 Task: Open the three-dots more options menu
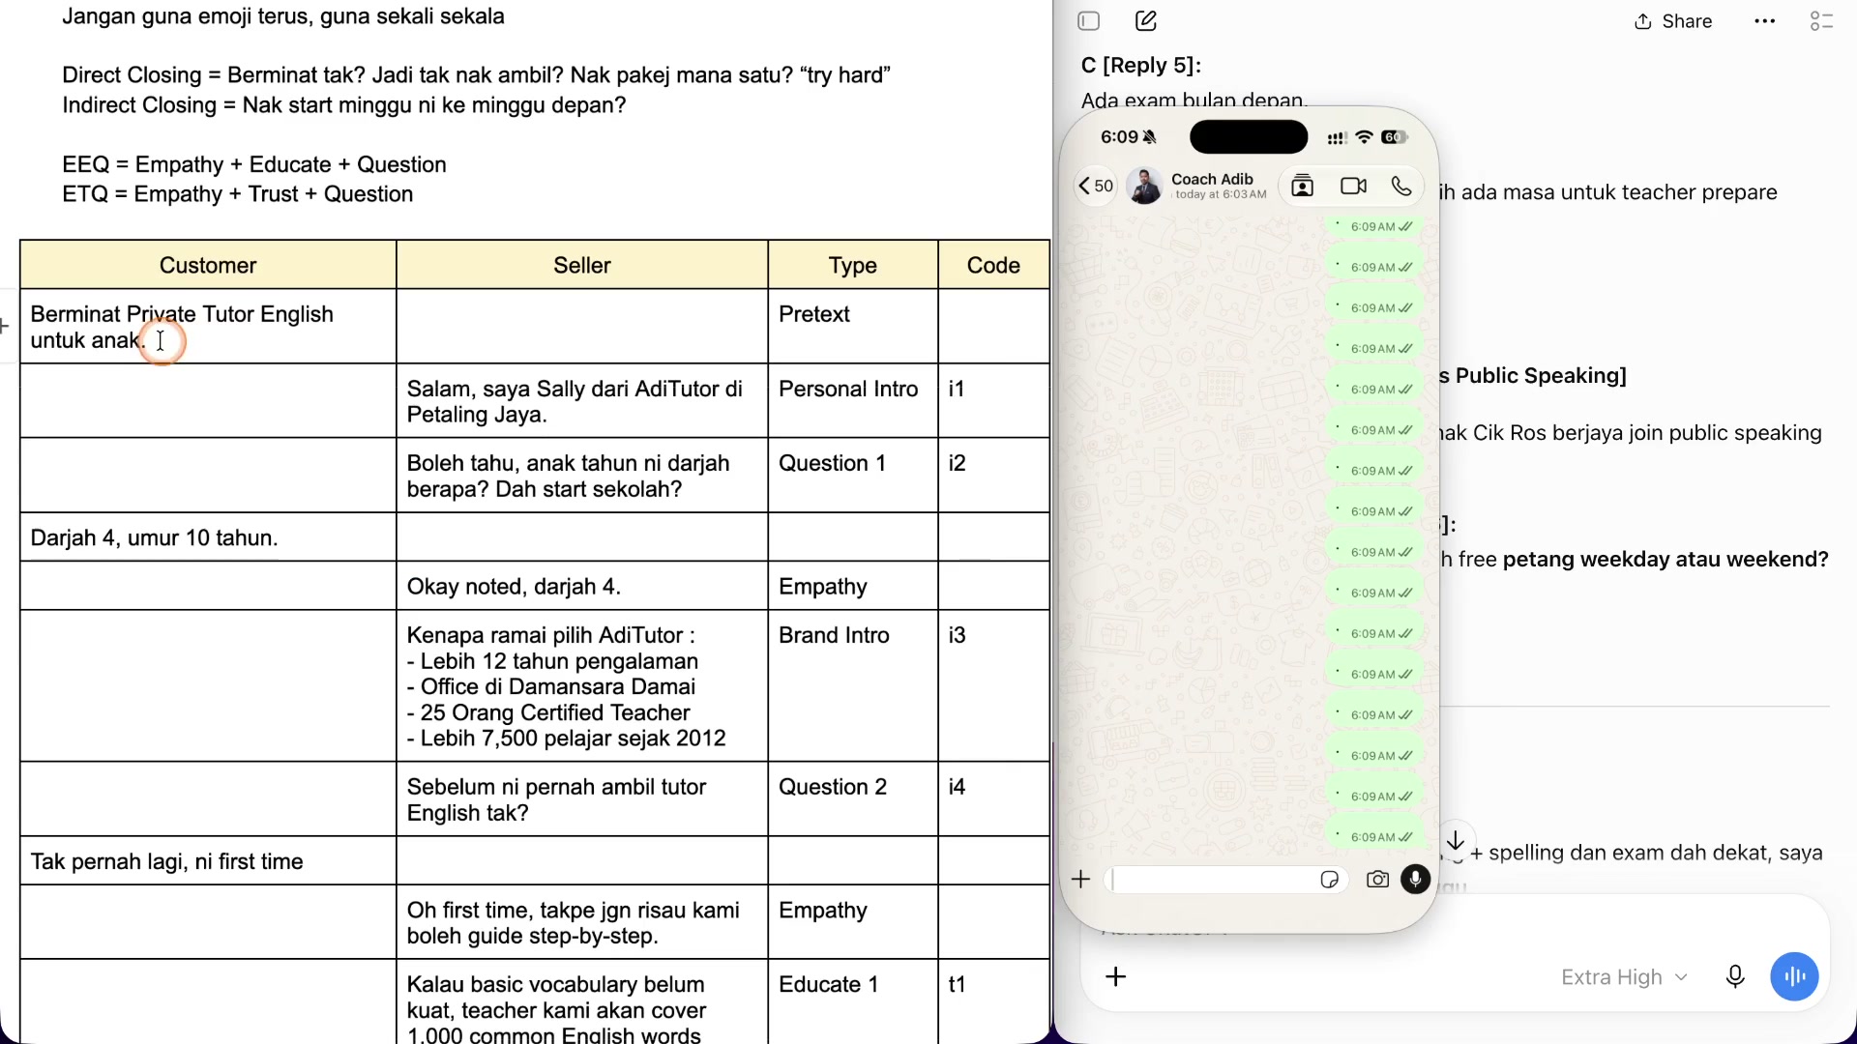pos(1765,21)
